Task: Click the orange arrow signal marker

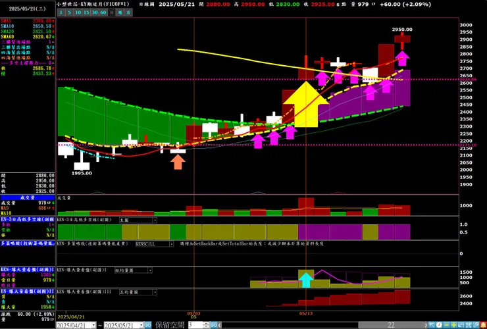Action: coord(178,162)
